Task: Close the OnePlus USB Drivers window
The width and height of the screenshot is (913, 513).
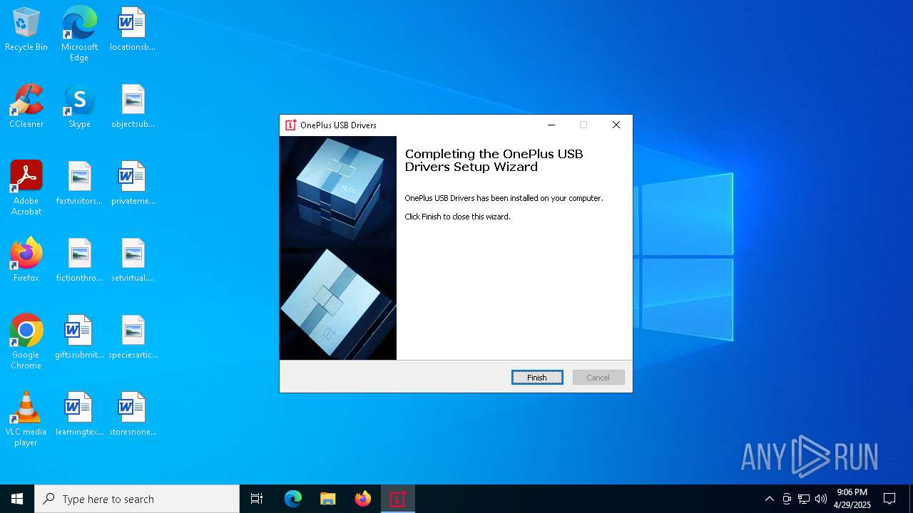Action: (x=616, y=125)
